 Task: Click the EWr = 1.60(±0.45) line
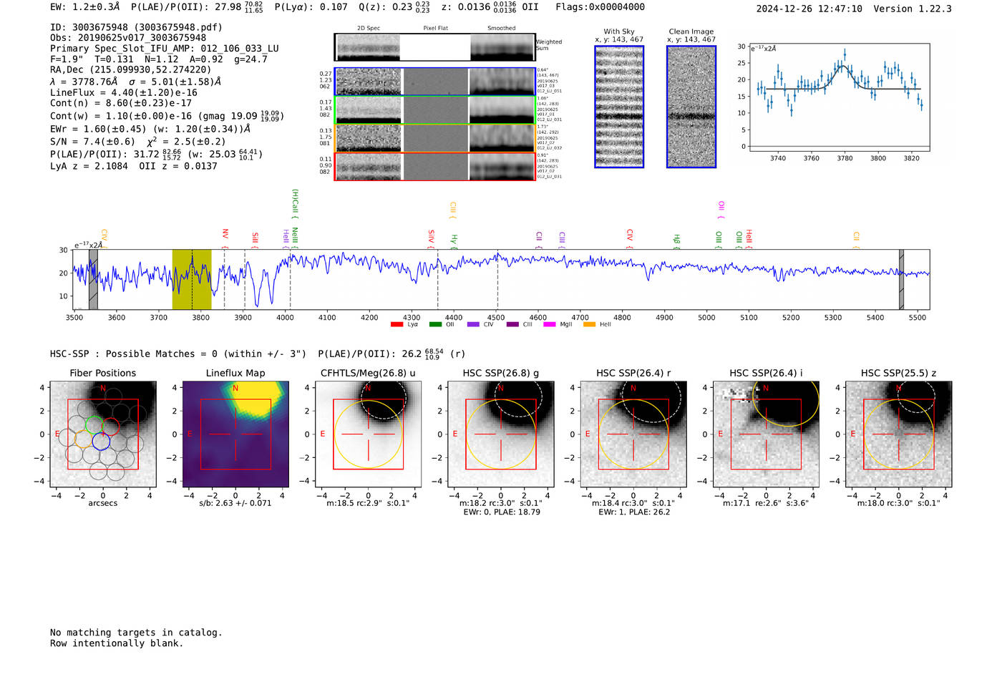tap(150, 130)
